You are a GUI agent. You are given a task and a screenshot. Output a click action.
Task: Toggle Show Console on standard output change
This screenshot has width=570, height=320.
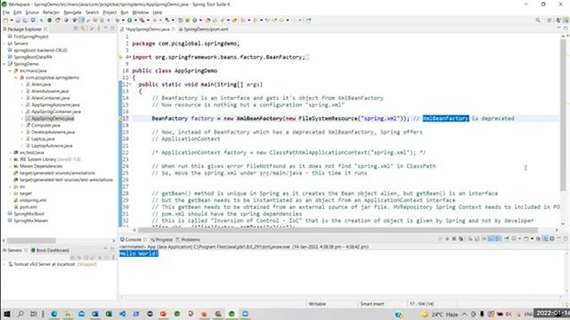click(491, 239)
